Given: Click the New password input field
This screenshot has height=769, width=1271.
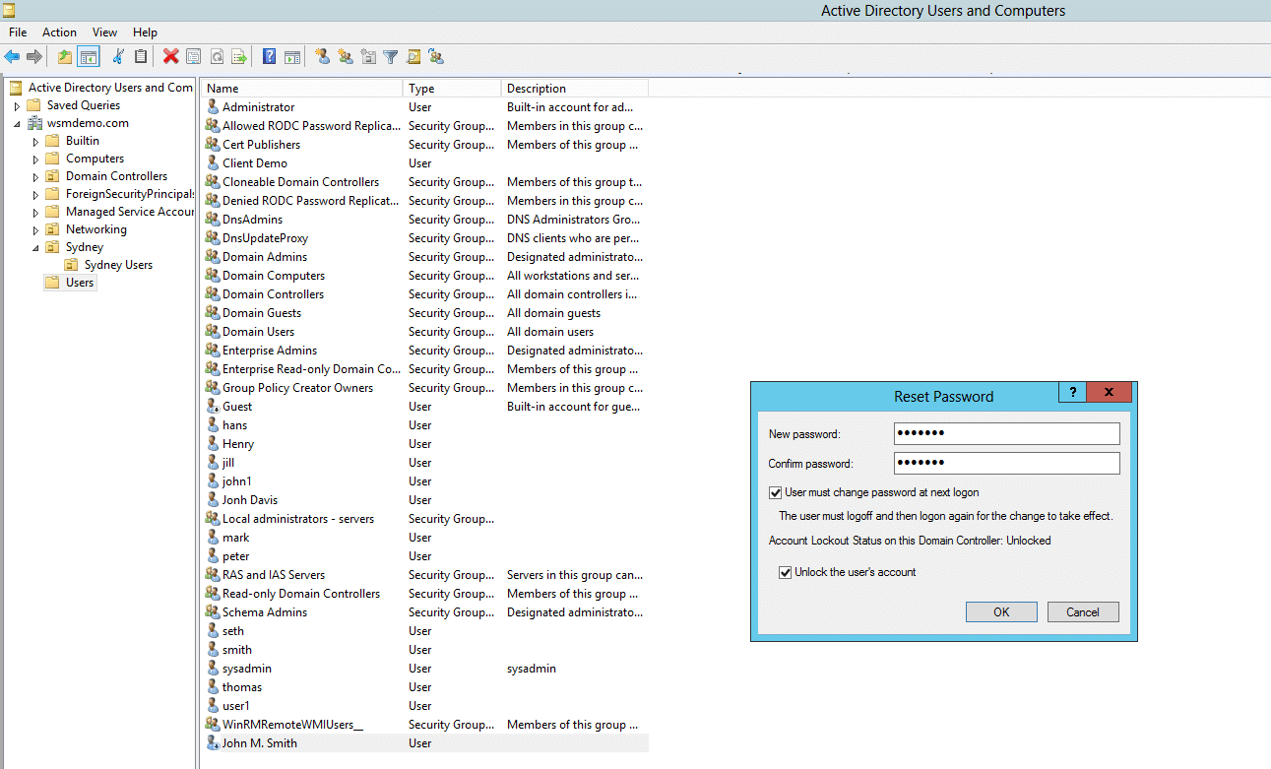Looking at the screenshot, I should click(1005, 433).
